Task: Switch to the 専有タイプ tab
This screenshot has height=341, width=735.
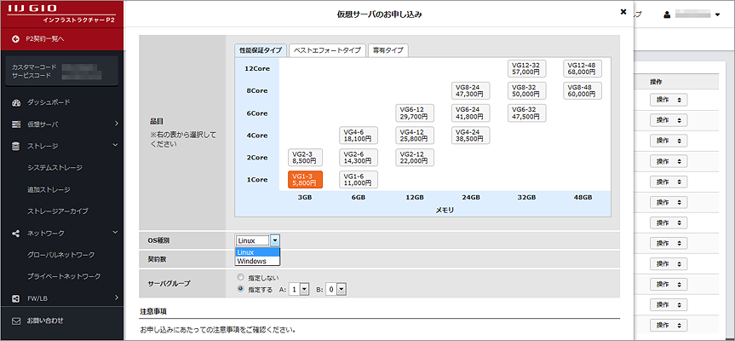Action: click(388, 51)
